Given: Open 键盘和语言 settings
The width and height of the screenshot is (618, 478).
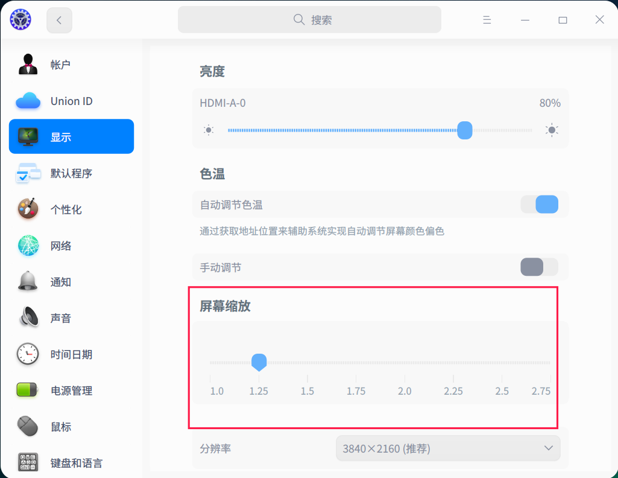Looking at the screenshot, I should (71, 463).
